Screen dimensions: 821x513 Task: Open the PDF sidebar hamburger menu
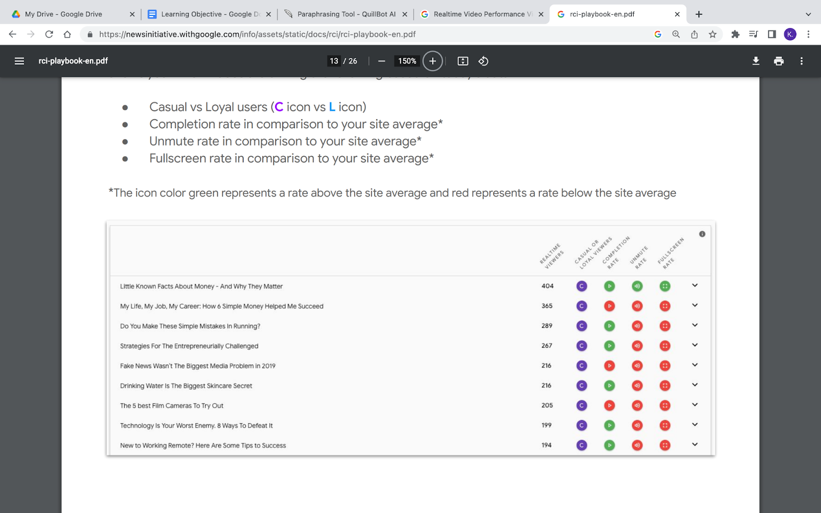point(19,61)
